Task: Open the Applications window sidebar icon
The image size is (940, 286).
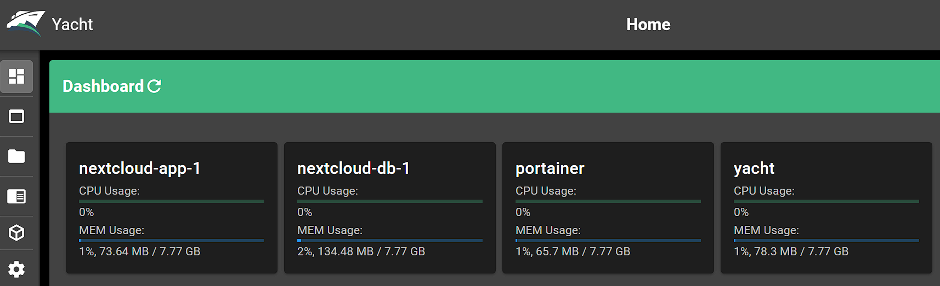Action: tap(16, 116)
